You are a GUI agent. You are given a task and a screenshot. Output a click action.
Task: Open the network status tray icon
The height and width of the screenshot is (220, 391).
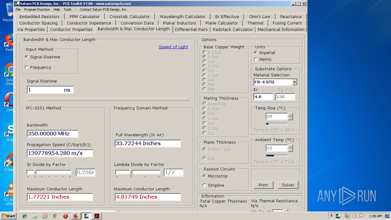pyautogui.click(x=347, y=216)
